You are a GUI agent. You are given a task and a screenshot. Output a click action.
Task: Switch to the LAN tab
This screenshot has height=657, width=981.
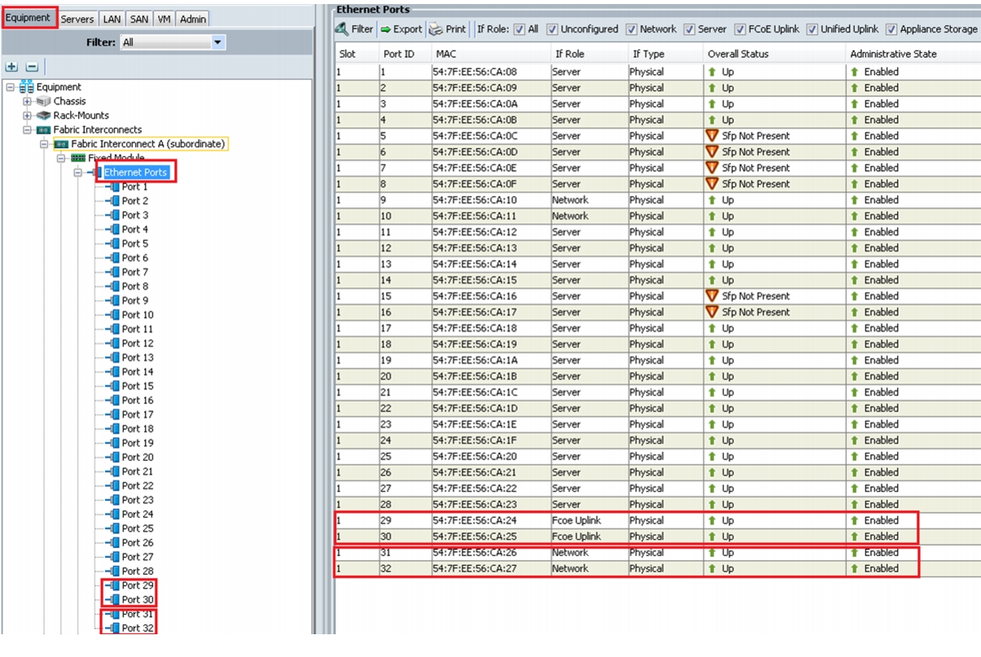pyautogui.click(x=112, y=19)
